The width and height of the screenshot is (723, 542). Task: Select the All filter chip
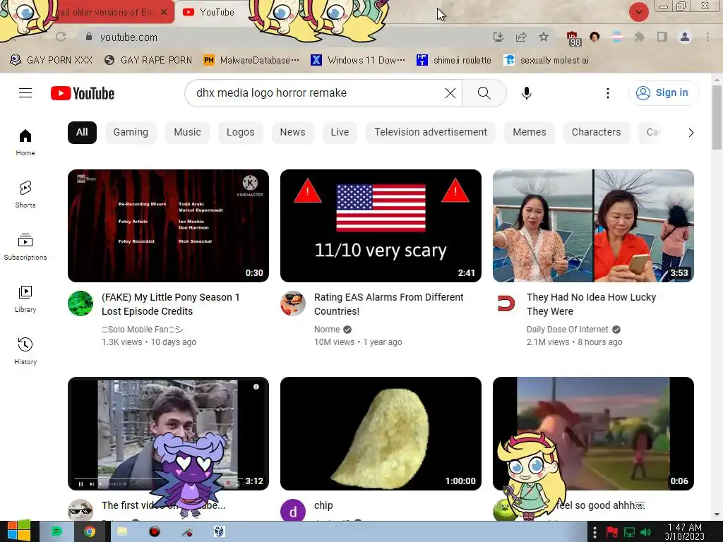pyautogui.click(x=82, y=132)
